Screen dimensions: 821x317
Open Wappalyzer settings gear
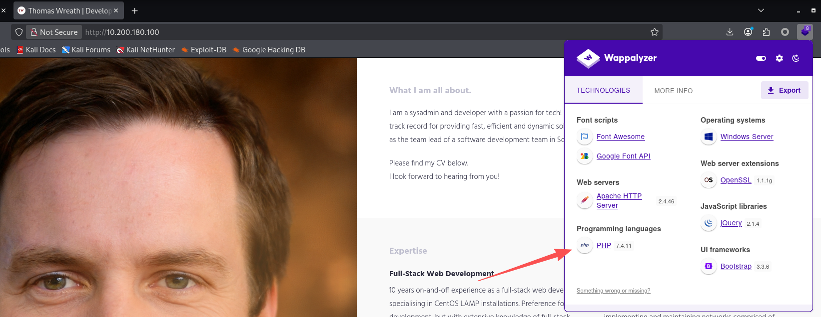[779, 58]
